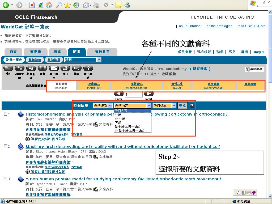Open the 請到 jump-to dropdown
Image resolution: width=272 pixels, height=204 pixels.
coord(83,60)
